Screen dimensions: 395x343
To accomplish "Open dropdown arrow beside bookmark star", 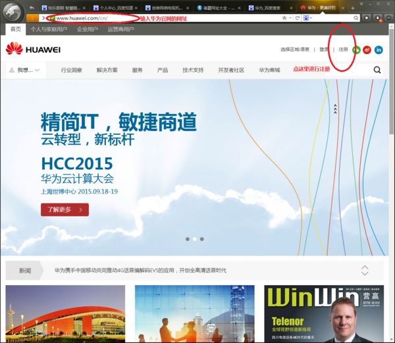I will [290, 18].
